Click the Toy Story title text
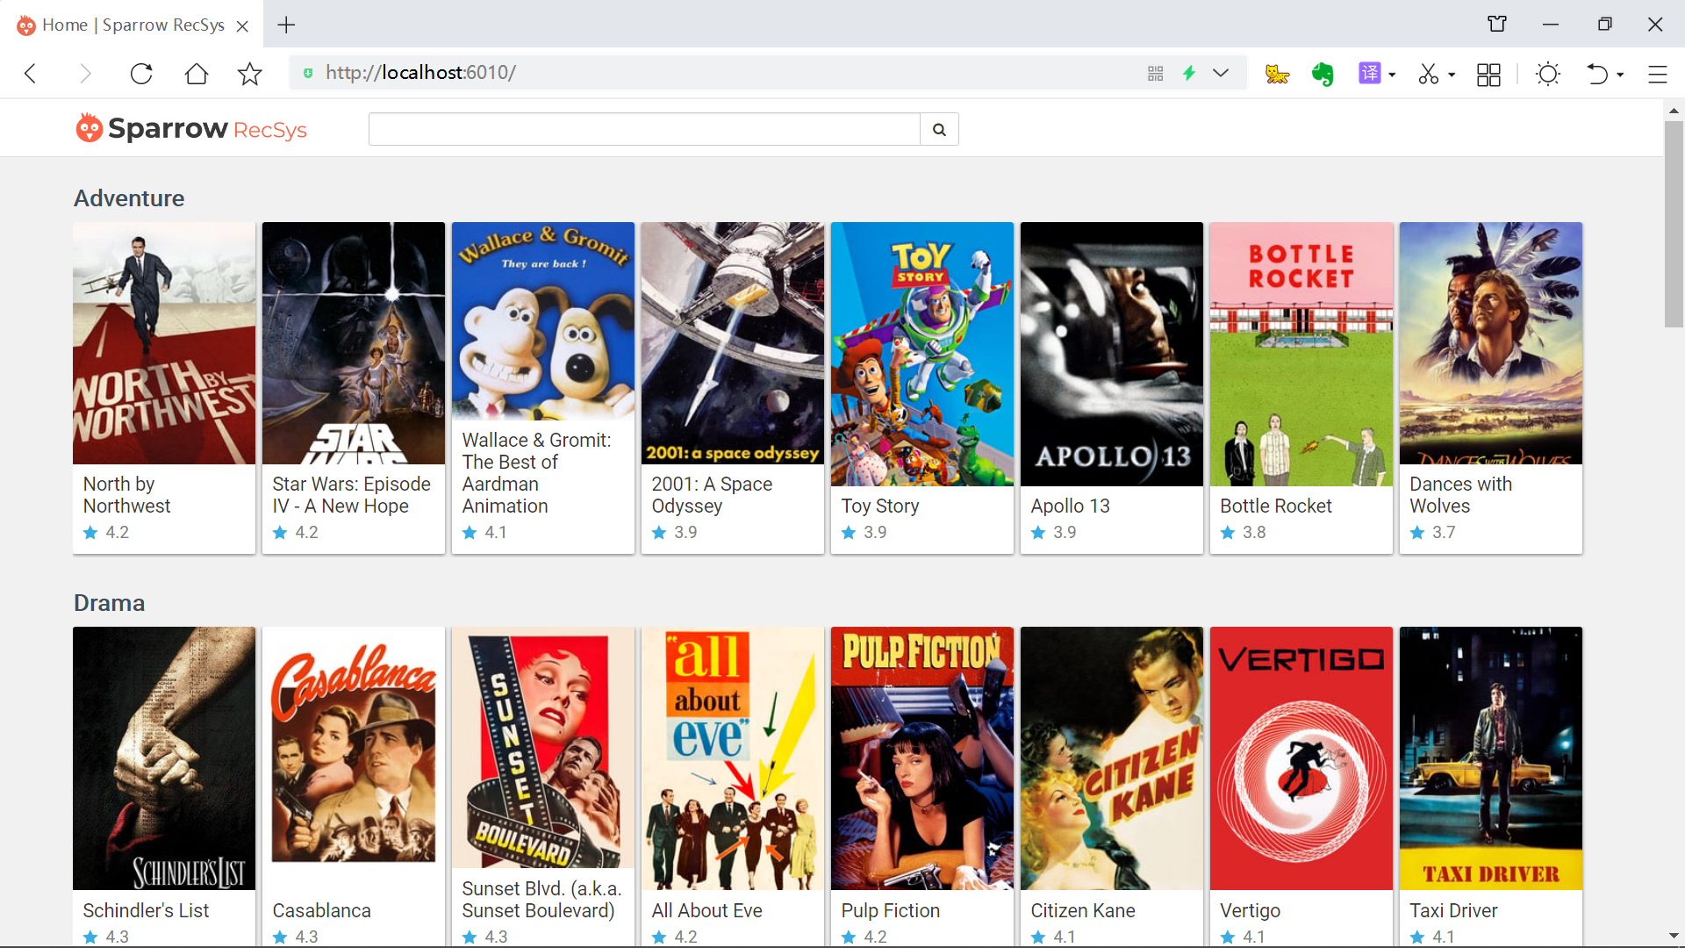Image resolution: width=1685 pixels, height=948 pixels. (880, 506)
